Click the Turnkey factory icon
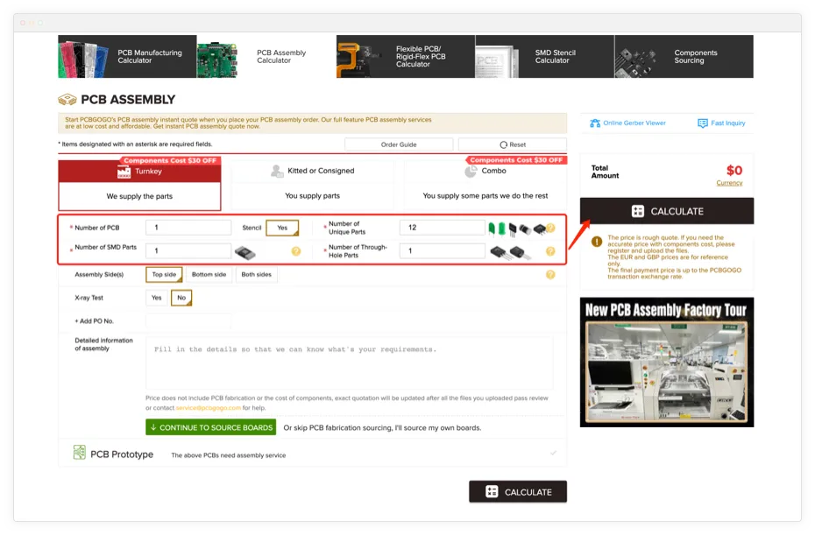 click(124, 172)
